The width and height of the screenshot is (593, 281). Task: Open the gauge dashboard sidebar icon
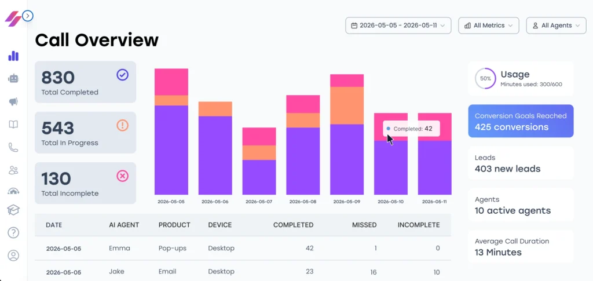click(13, 191)
